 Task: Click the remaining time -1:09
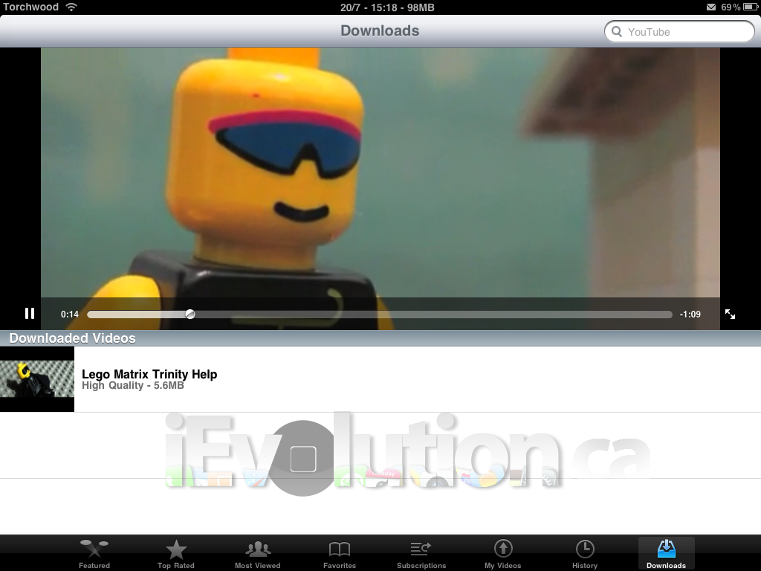tap(690, 314)
